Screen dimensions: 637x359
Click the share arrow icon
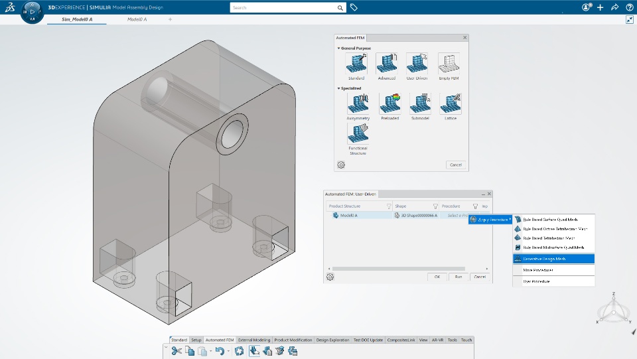pyautogui.click(x=615, y=7)
